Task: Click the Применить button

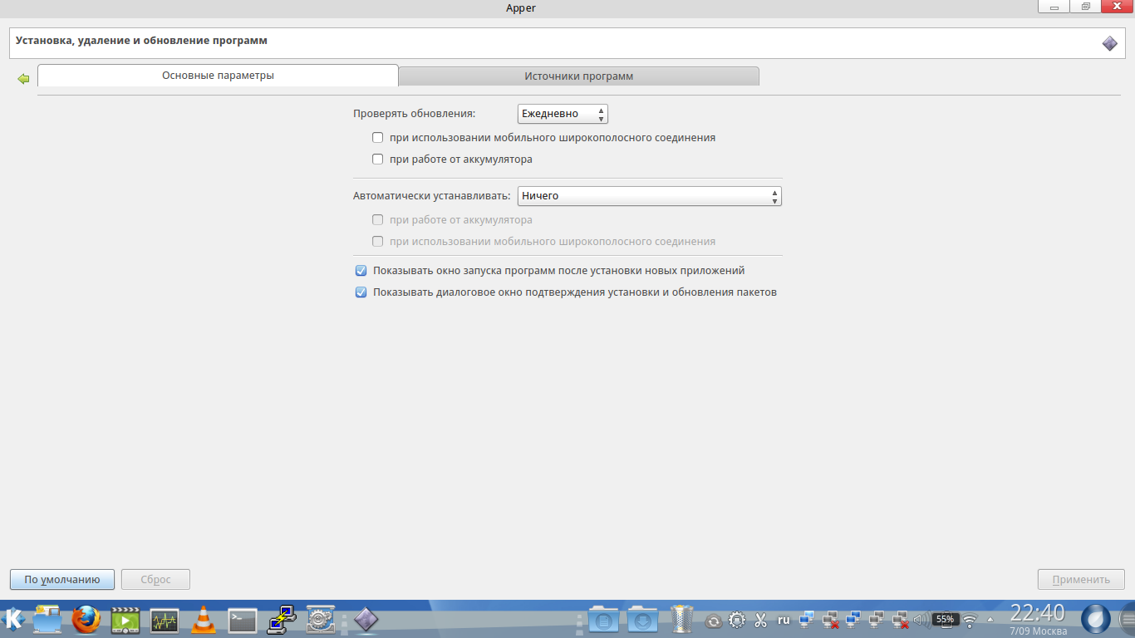Action: pyautogui.click(x=1081, y=580)
